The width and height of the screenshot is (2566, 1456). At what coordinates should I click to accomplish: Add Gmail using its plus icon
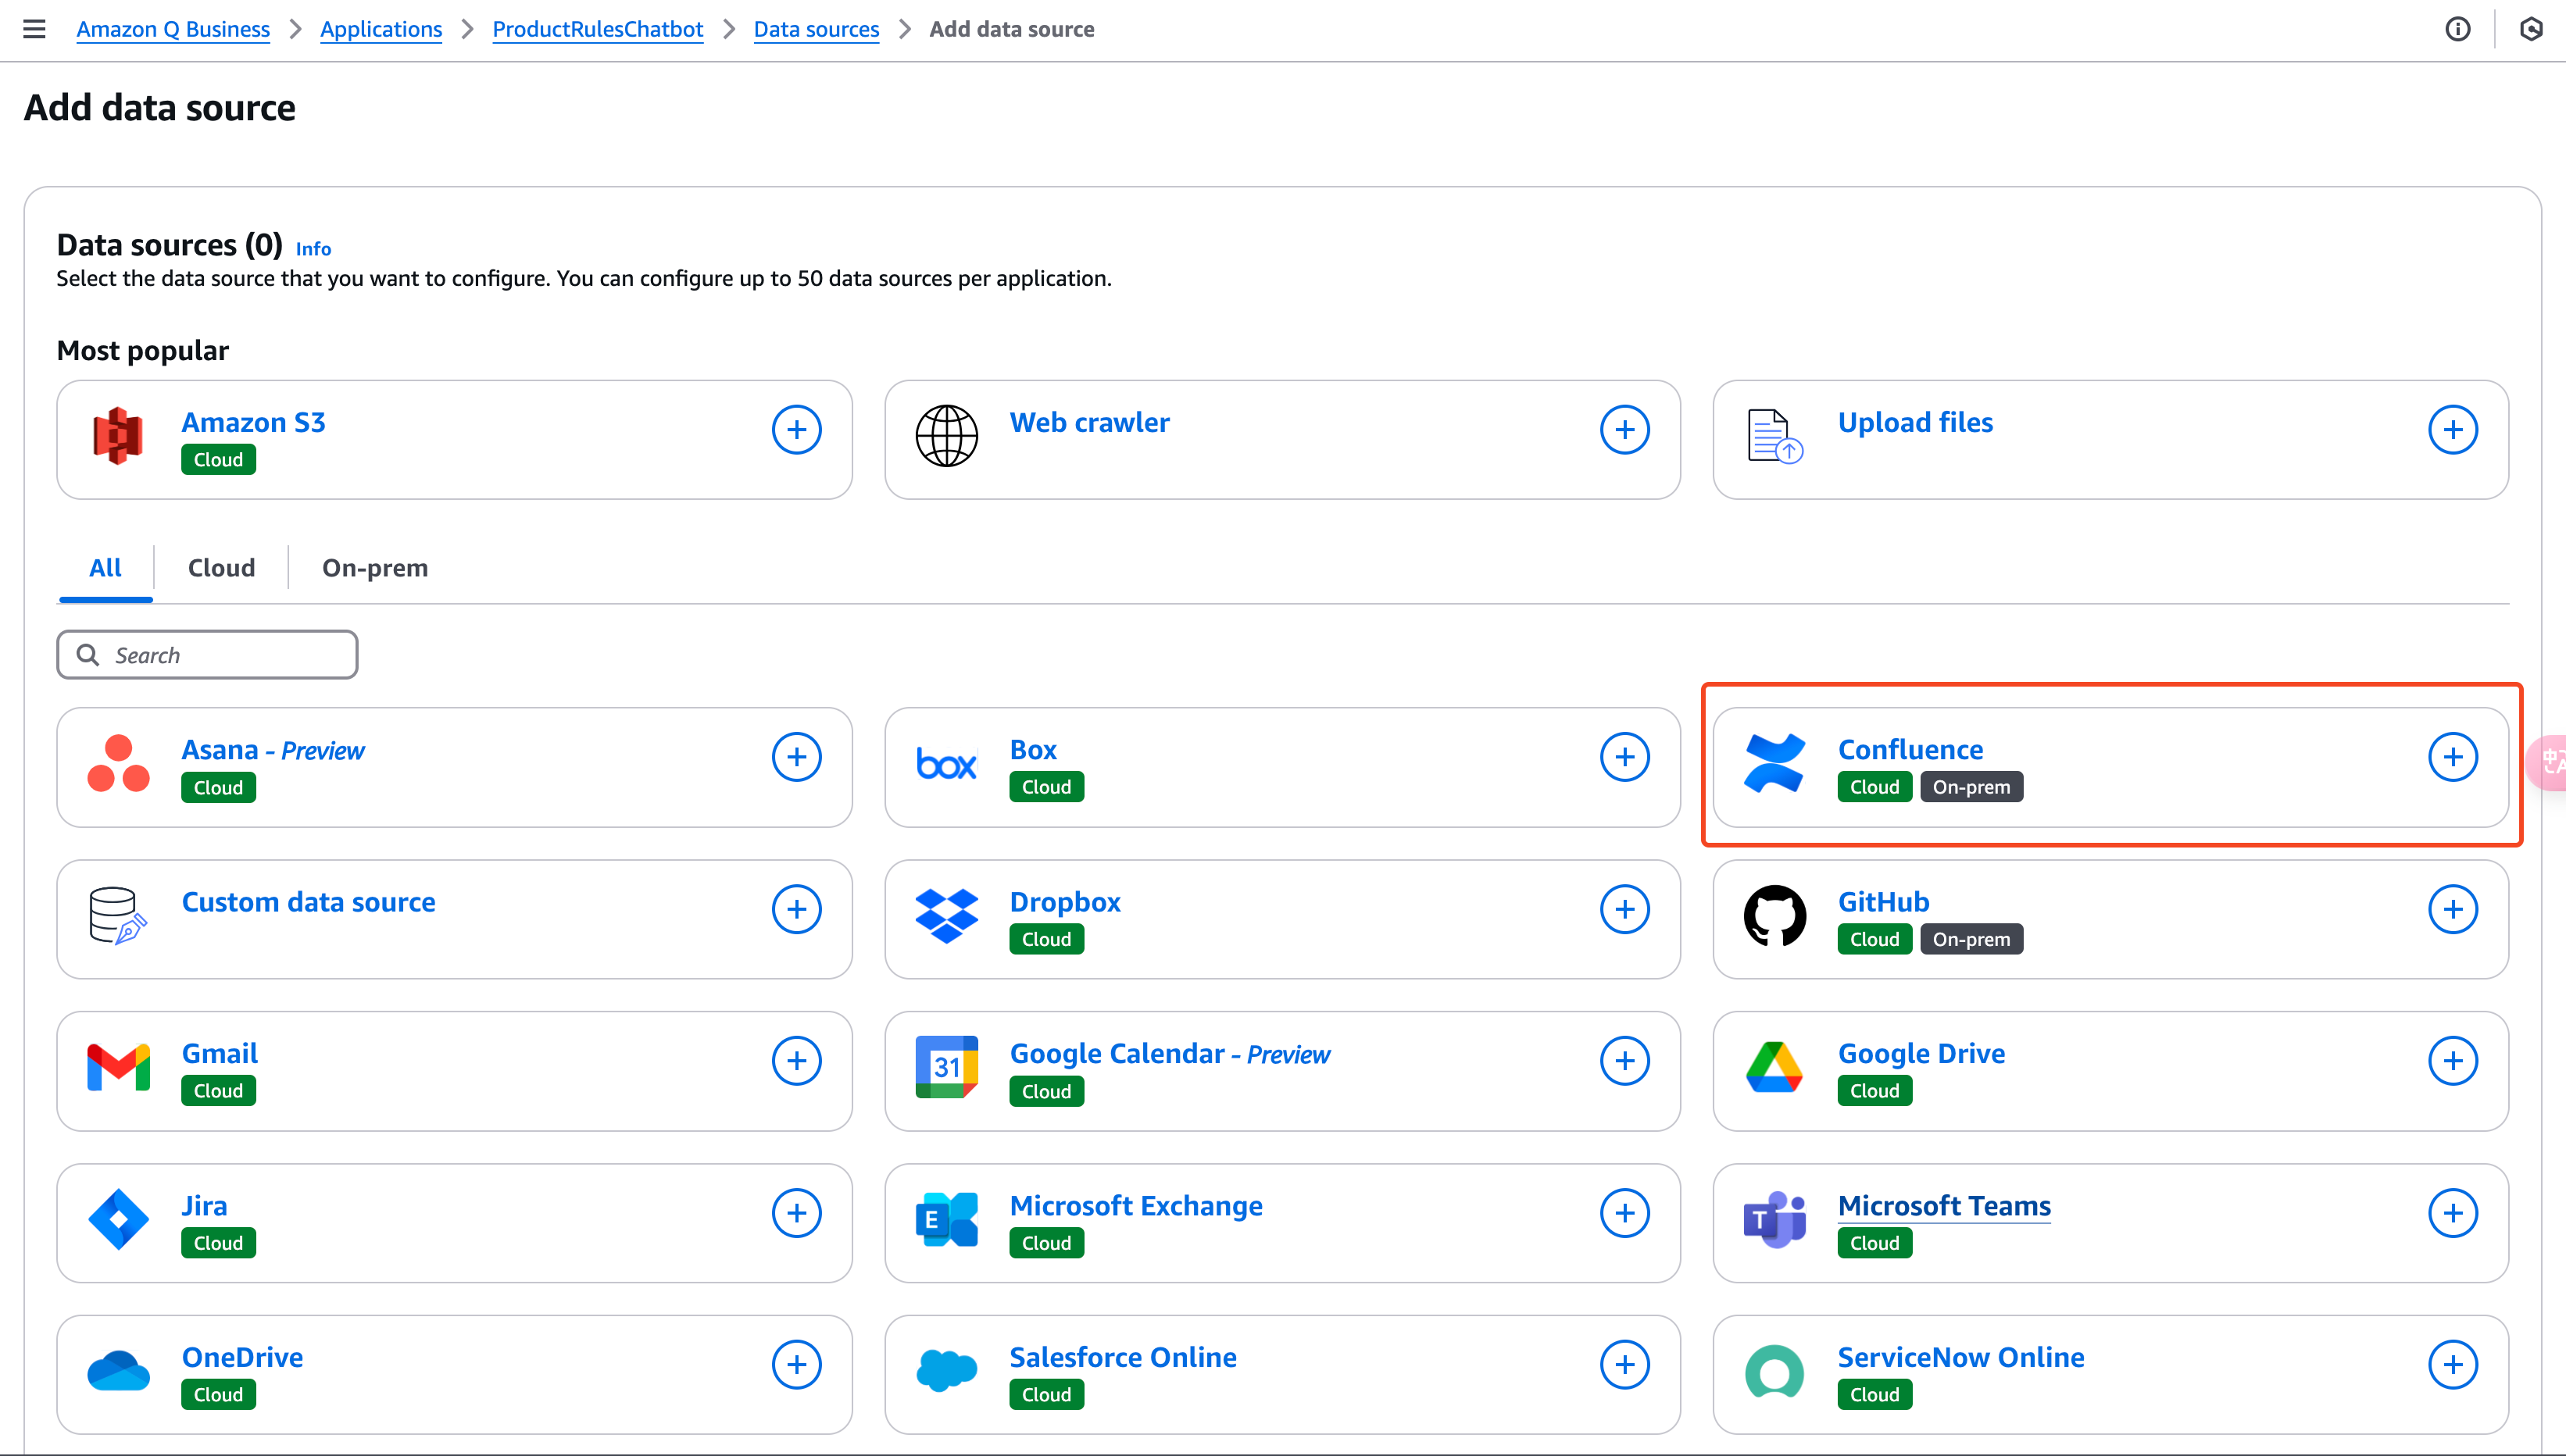pos(796,1061)
